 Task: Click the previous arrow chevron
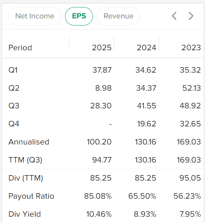point(174,16)
